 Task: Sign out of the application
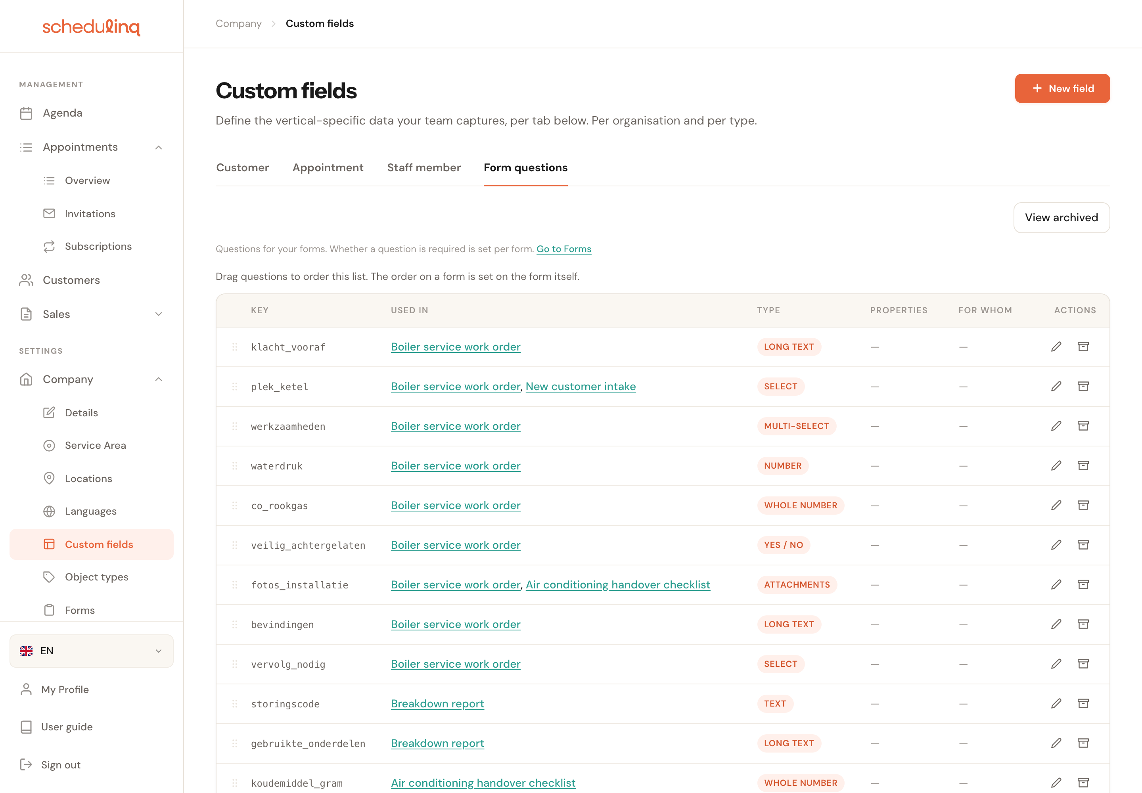(92, 765)
